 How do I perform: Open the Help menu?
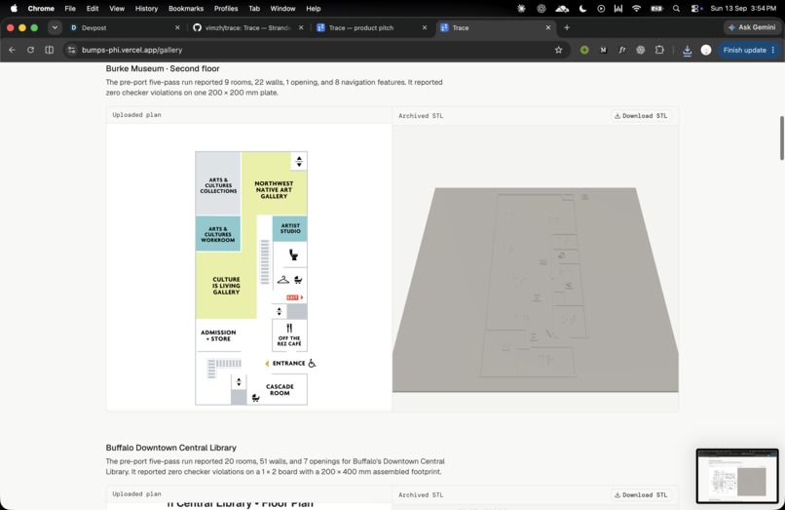click(313, 9)
